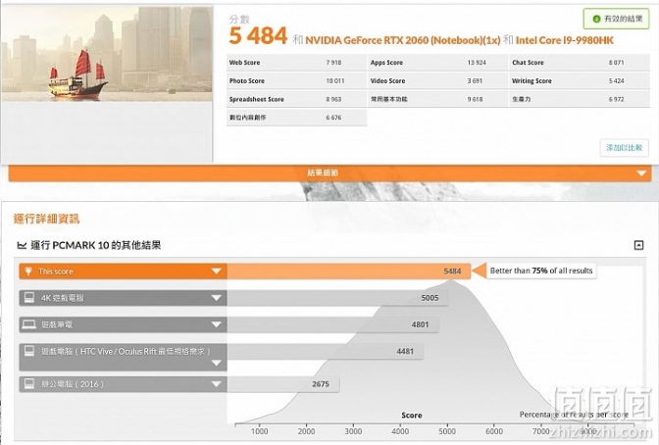
Task: Click the score 6 676 in the last row
Action: (333, 118)
